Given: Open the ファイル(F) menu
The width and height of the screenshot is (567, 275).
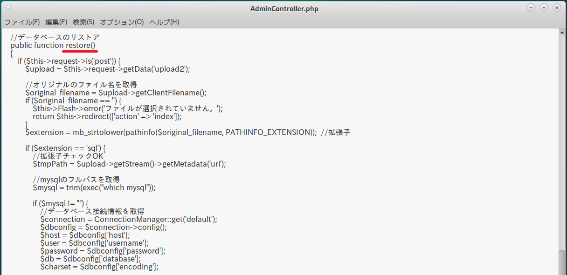Looking at the screenshot, I should point(22,22).
